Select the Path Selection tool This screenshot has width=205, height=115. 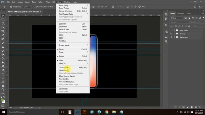[3, 78]
